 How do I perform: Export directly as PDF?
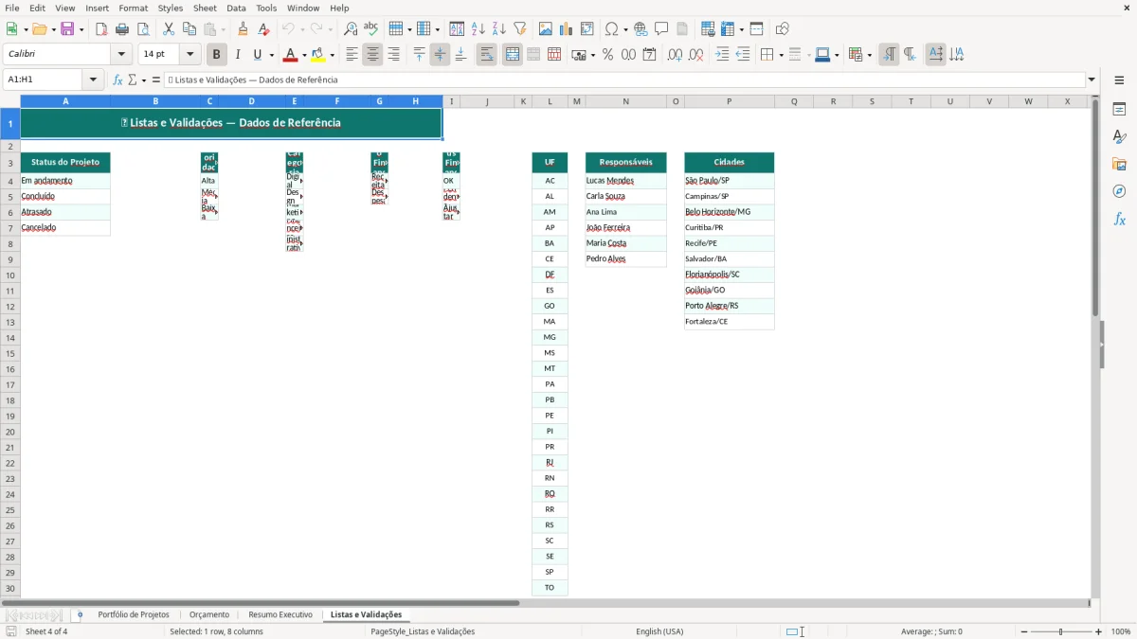[101, 29]
